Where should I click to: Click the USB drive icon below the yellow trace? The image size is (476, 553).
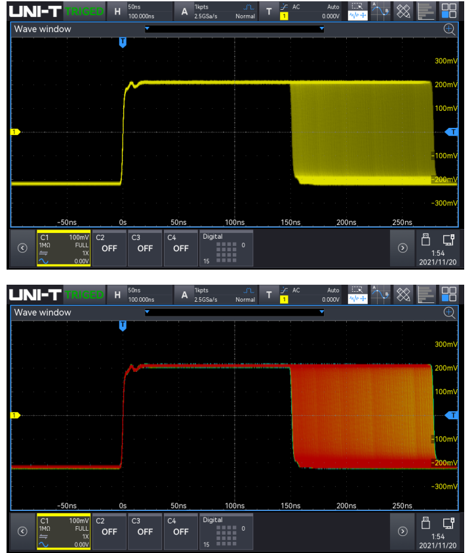(x=425, y=239)
